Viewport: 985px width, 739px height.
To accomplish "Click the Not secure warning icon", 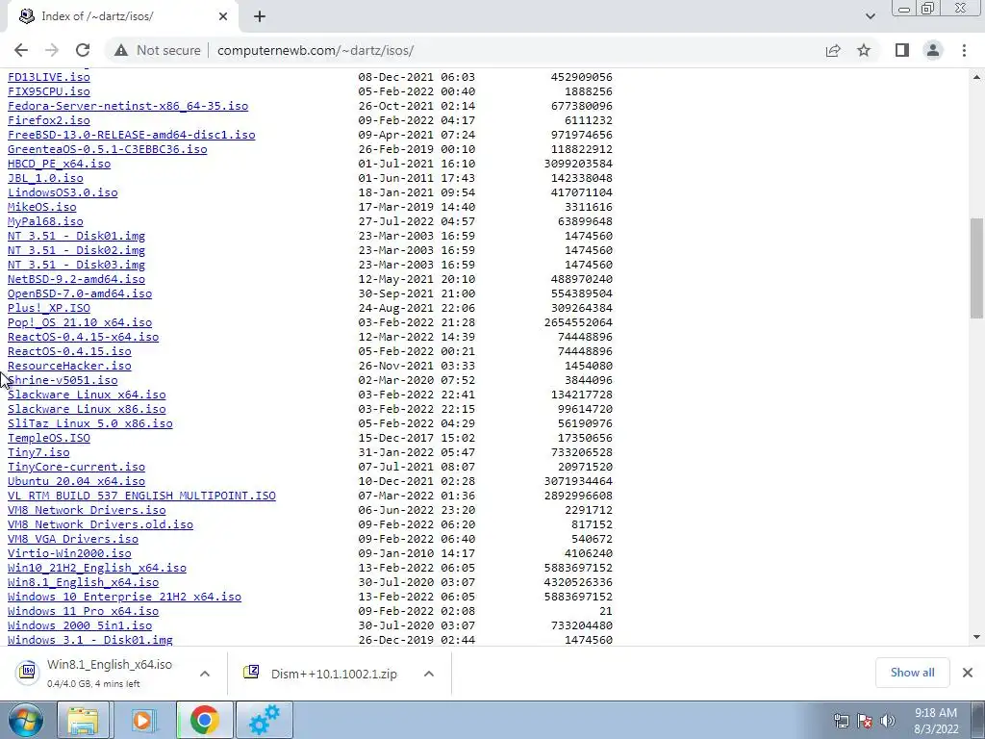I will pos(121,50).
